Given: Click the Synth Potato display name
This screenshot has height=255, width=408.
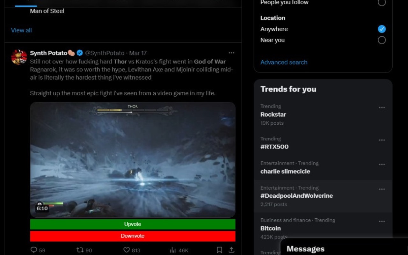Looking at the screenshot, I should point(48,53).
